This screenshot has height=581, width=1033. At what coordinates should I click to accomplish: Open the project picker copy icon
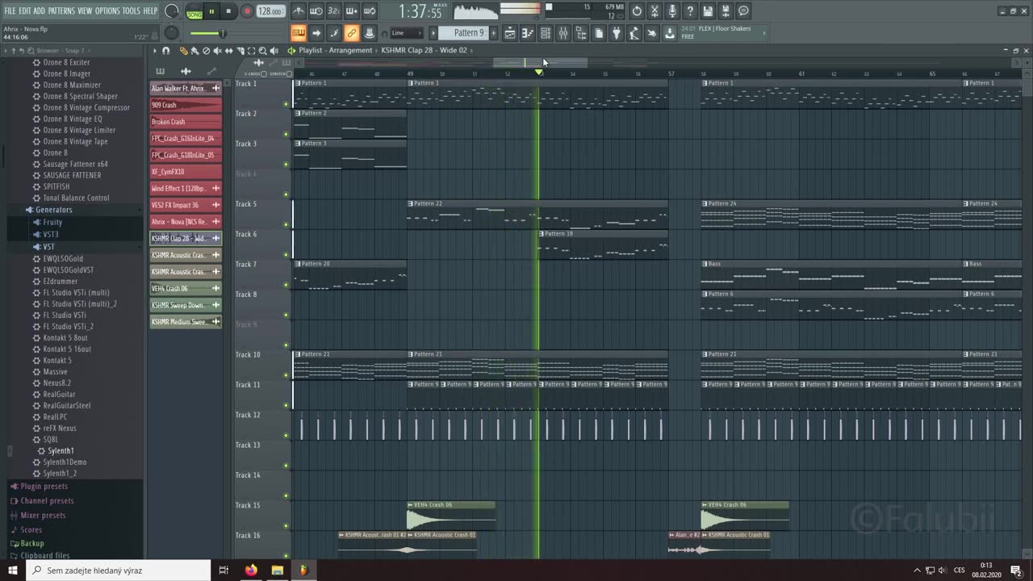[x=599, y=33]
